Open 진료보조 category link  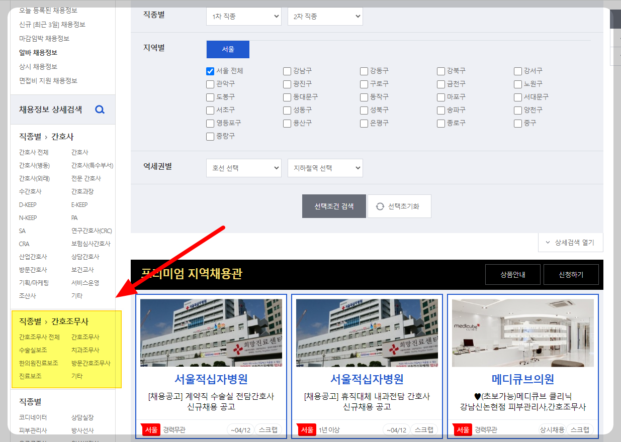30,376
